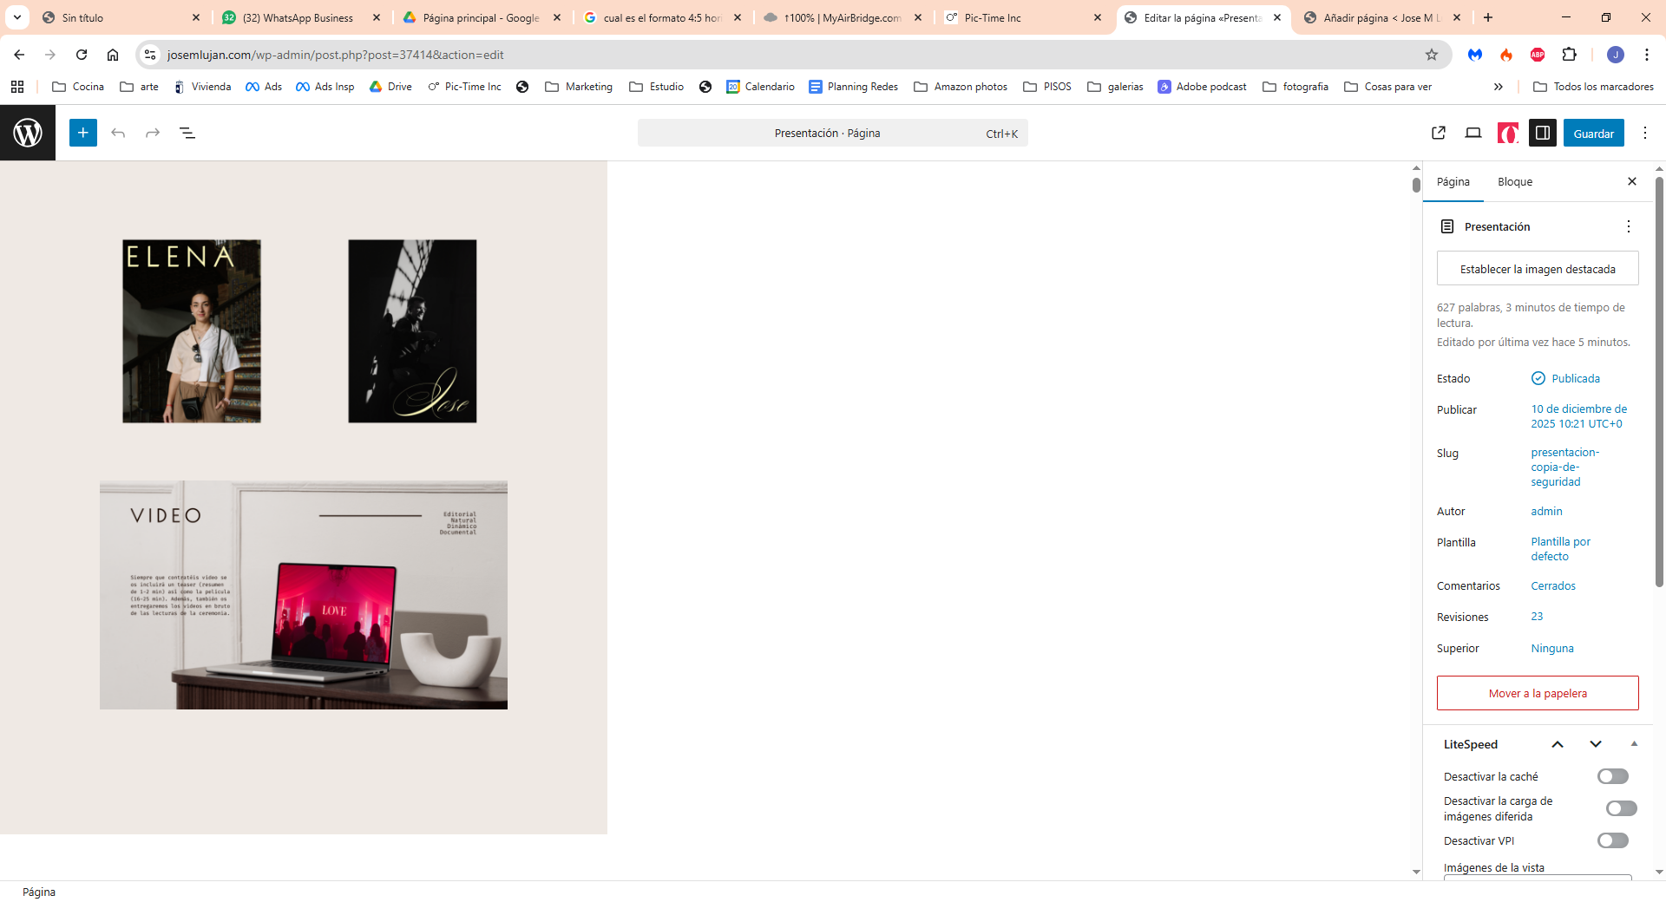Move LiteSpeed panel down with chevron

click(x=1596, y=744)
